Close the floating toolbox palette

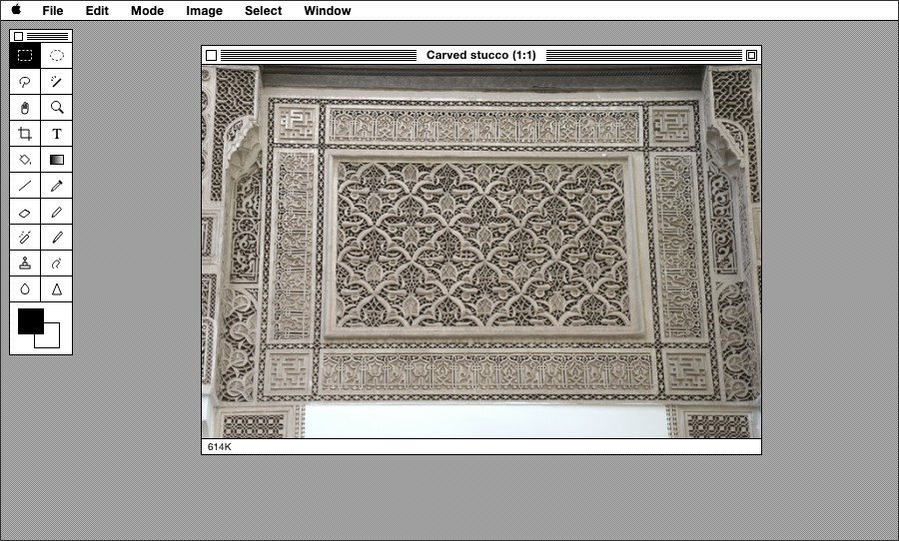(x=18, y=37)
